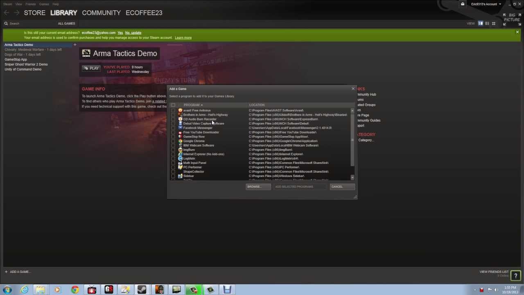Image resolution: width=524 pixels, height=295 pixels.
Task: Open VIEW FRIENDS LIST
Action: pyautogui.click(x=494, y=272)
